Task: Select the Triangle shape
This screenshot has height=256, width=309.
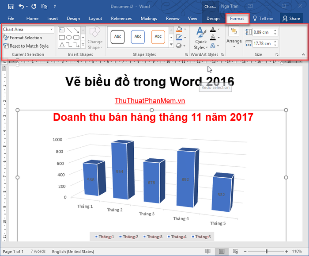Action: click(62, 45)
